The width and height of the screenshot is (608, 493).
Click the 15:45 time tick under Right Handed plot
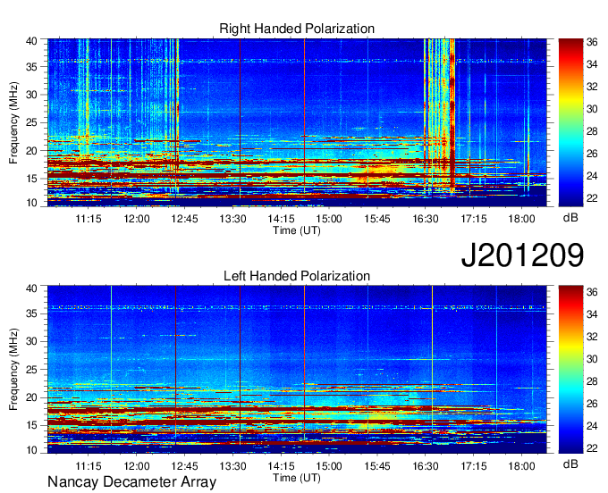point(377,219)
